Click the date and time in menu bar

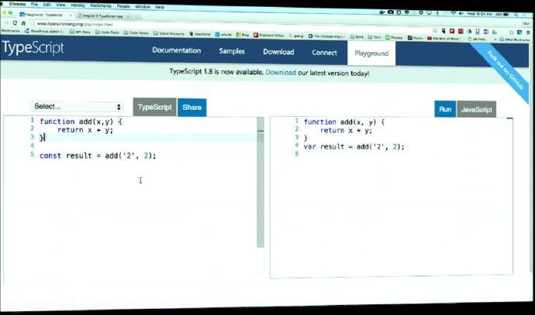click(480, 14)
